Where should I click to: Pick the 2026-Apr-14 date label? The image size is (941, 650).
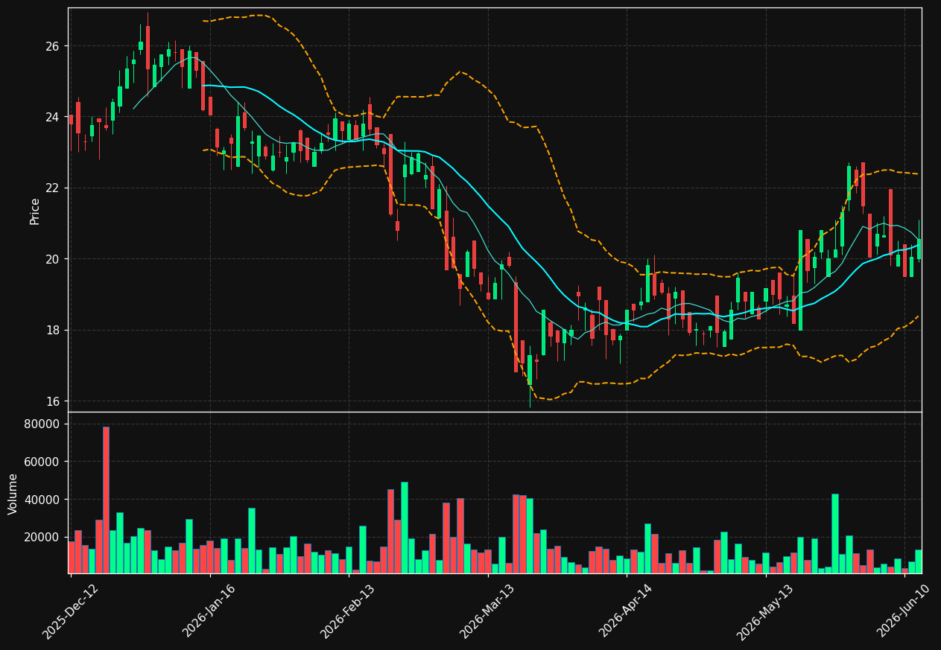(626, 611)
